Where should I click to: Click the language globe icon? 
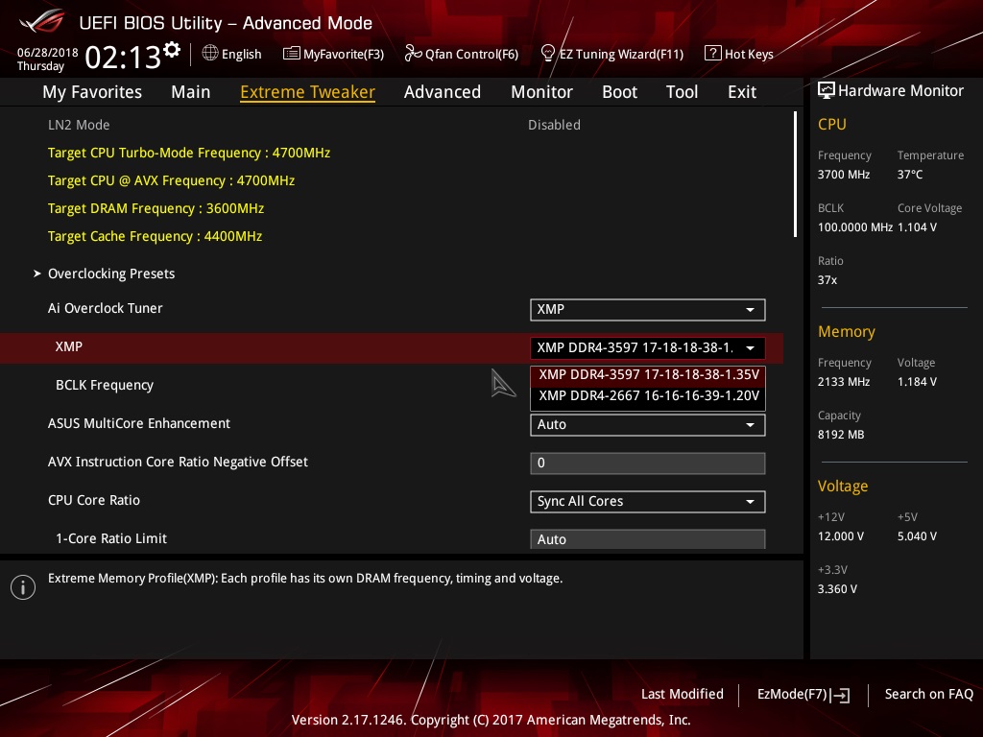click(x=210, y=54)
